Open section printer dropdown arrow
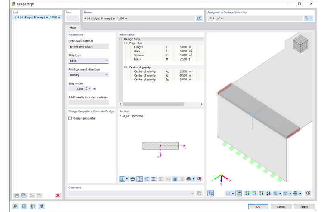This screenshot has width=327, height=212. [x=194, y=179]
